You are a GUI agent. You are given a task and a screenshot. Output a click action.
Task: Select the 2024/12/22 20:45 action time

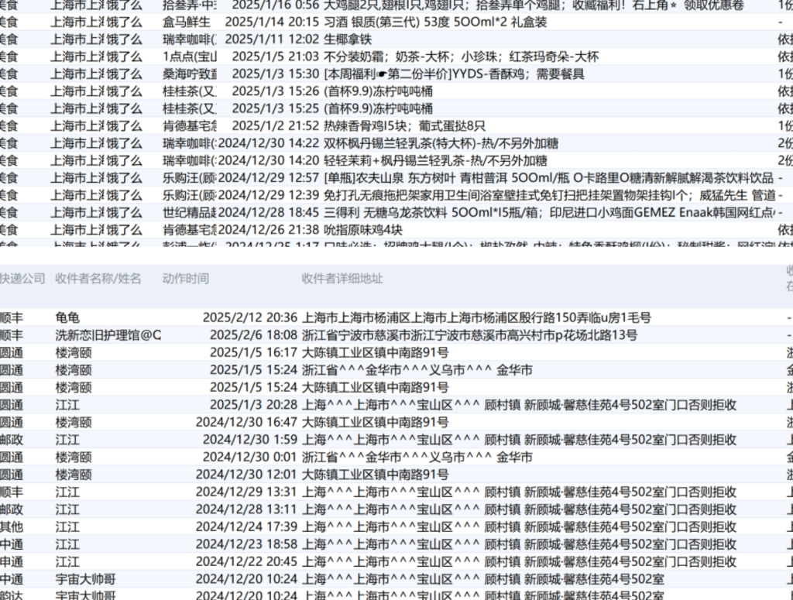pyautogui.click(x=246, y=562)
